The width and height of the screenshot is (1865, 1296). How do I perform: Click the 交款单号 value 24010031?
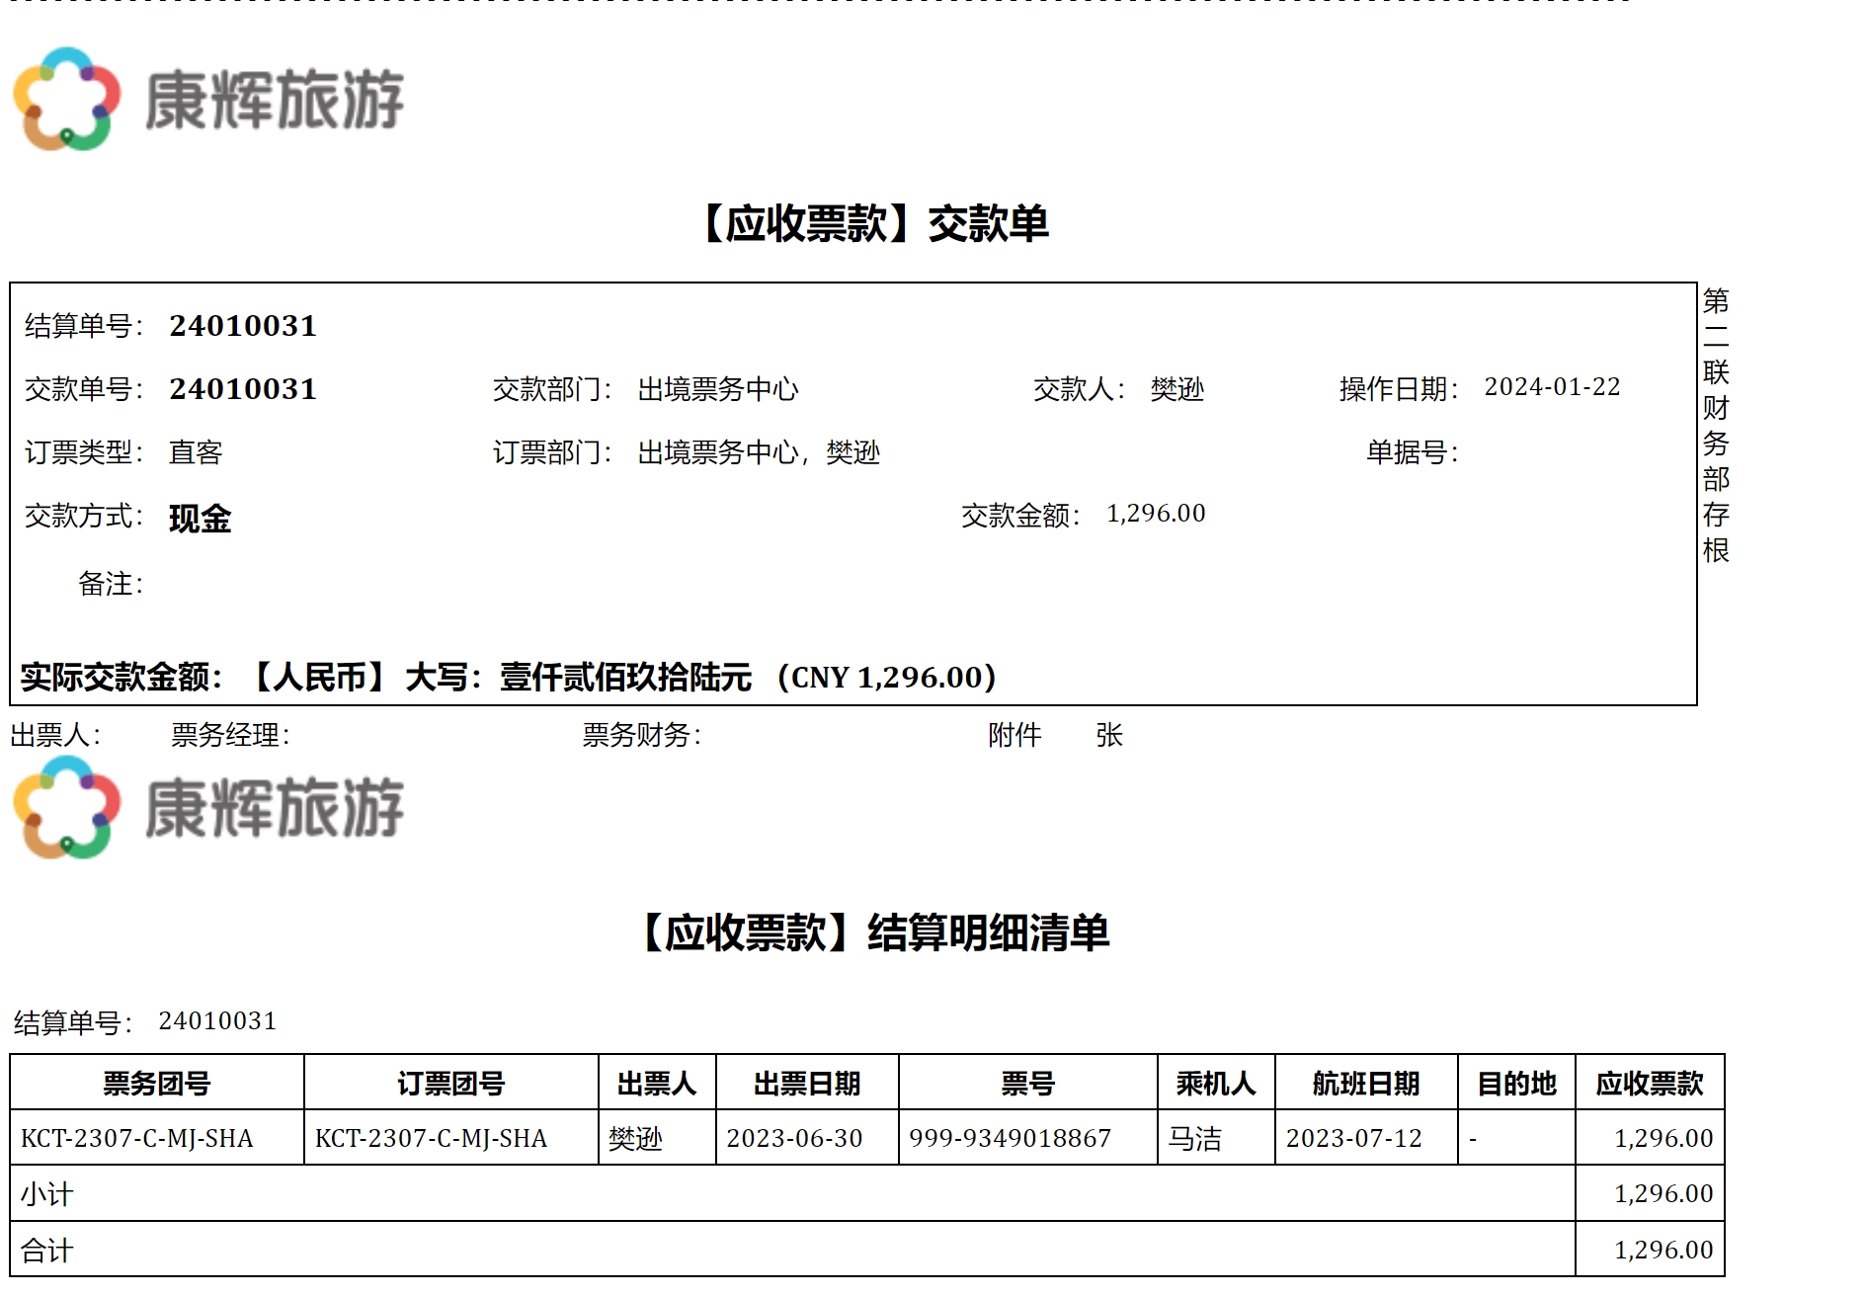(243, 389)
